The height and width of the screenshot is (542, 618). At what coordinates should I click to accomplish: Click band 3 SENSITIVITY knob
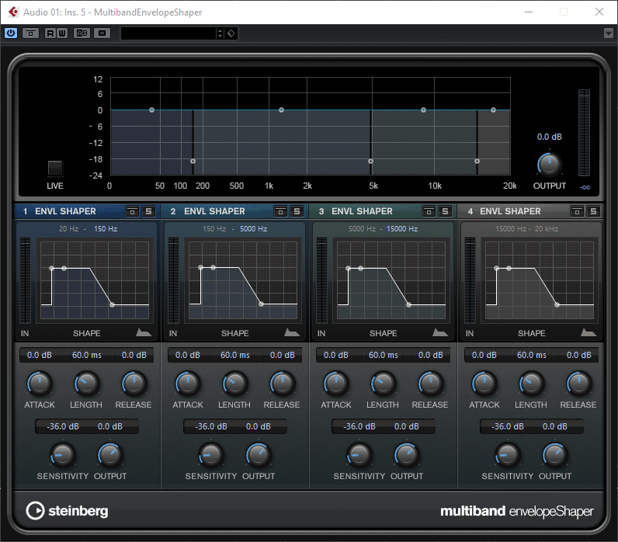click(359, 455)
